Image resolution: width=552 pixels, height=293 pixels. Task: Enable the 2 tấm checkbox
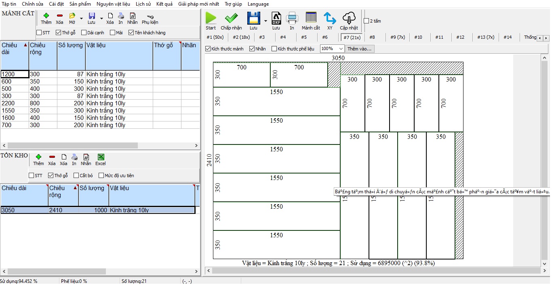tap(367, 21)
